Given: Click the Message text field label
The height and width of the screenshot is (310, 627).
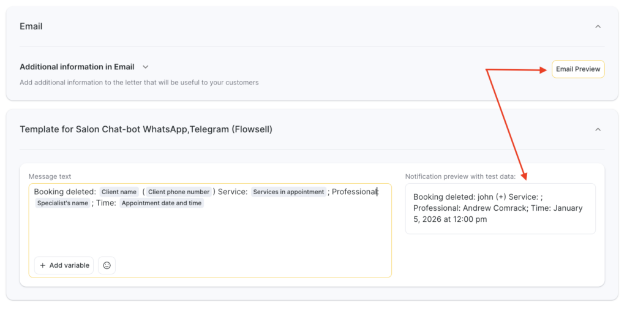Looking at the screenshot, I should (x=50, y=176).
